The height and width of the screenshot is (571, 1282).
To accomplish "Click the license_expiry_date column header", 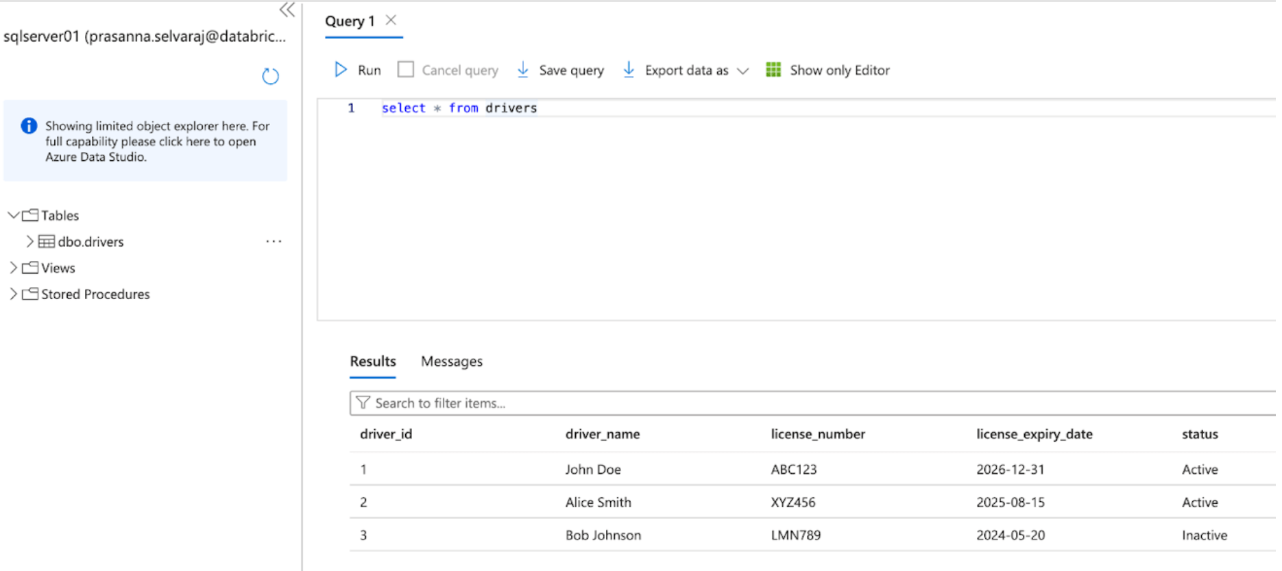I will tap(1035, 434).
